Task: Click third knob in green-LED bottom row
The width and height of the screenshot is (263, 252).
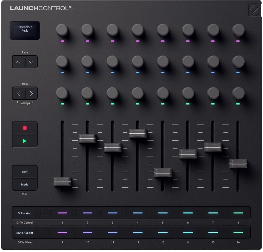Action: (x=113, y=93)
